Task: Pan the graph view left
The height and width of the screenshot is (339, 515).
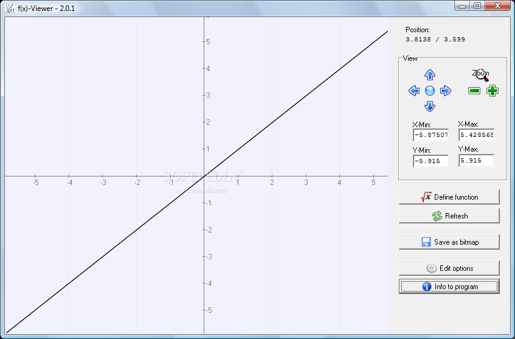Action: 414,91
